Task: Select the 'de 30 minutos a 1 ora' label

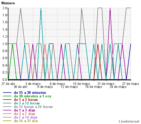Action: (33, 96)
